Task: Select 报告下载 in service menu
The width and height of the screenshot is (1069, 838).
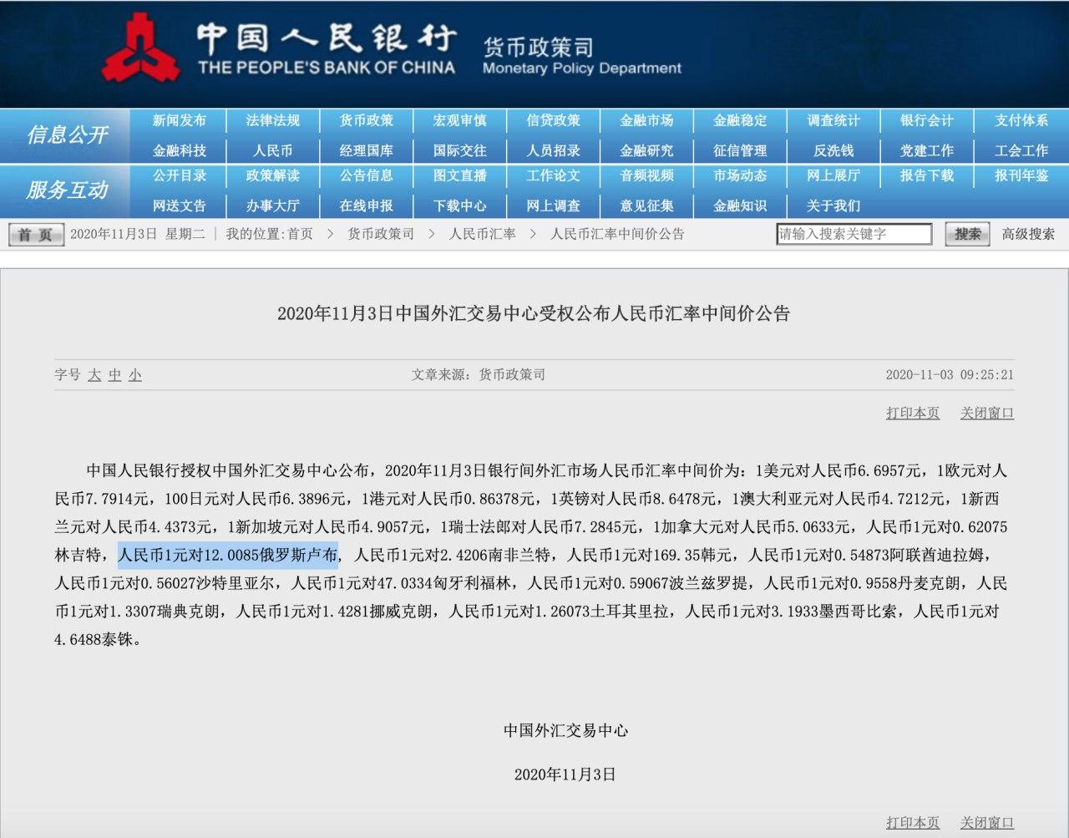Action: 928,175
